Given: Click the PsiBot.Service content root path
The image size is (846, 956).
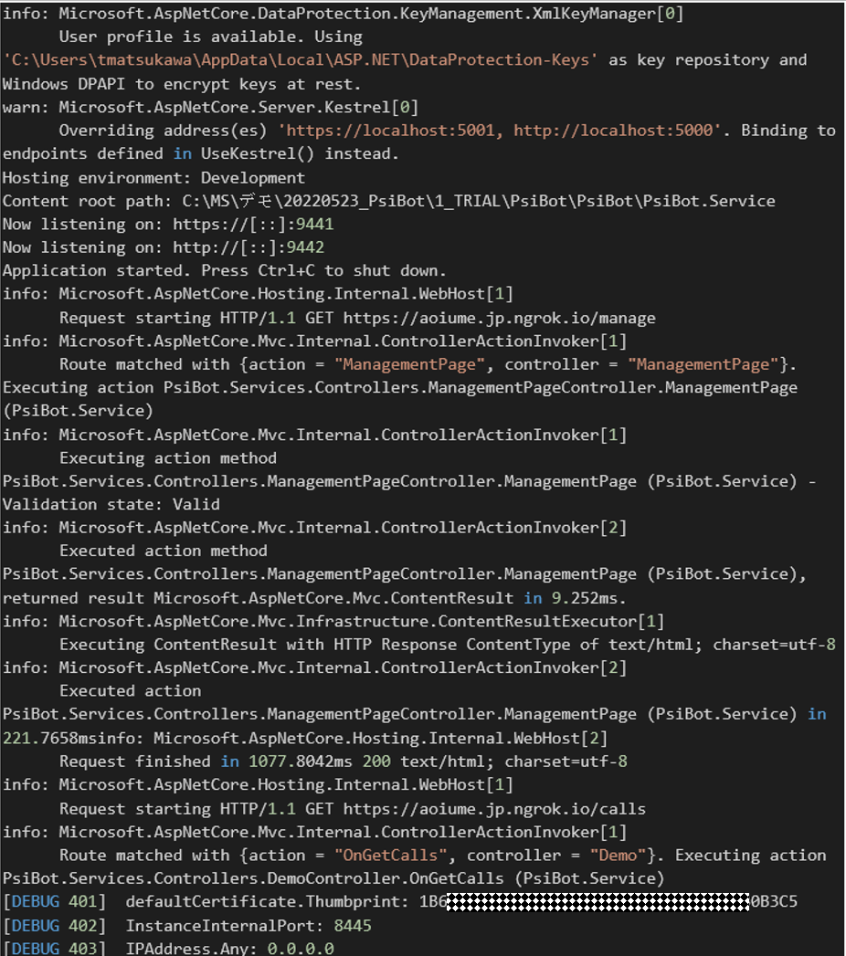Looking at the screenshot, I should coord(479,201).
